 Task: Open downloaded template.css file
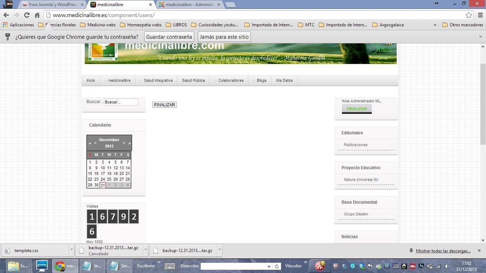[x=35, y=250]
